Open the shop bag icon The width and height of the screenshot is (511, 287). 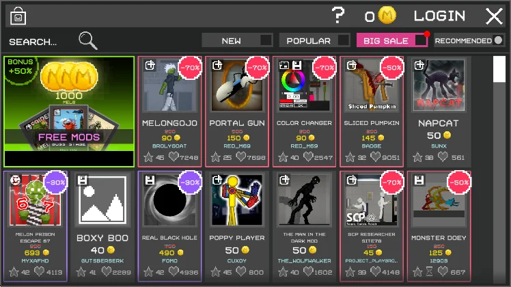pos(18,16)
